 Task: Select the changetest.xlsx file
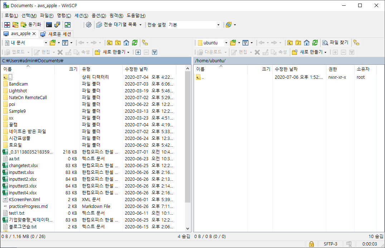23,166
